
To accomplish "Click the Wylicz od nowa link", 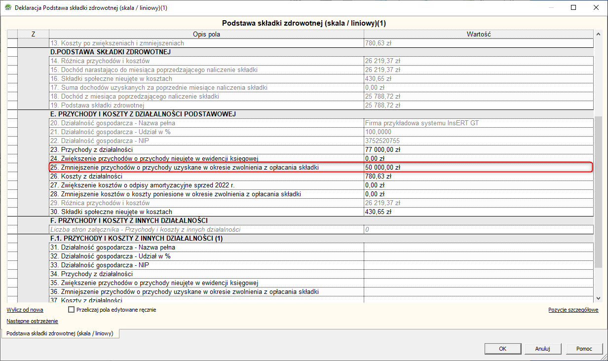I will click(x=25, y=310).
